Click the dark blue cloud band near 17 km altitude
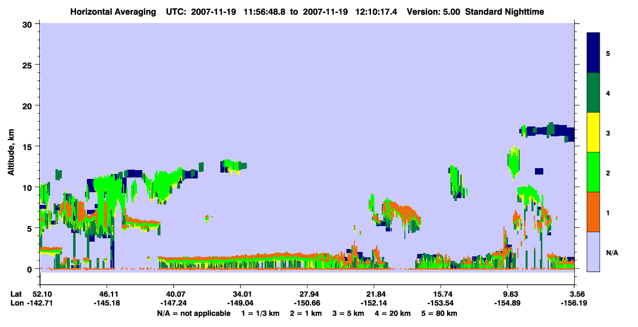This screenshot has width=638, height=327. [x=547, y=131]
